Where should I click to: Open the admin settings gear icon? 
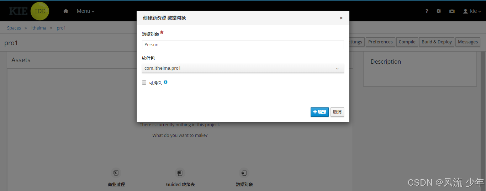tap(439, 11)
